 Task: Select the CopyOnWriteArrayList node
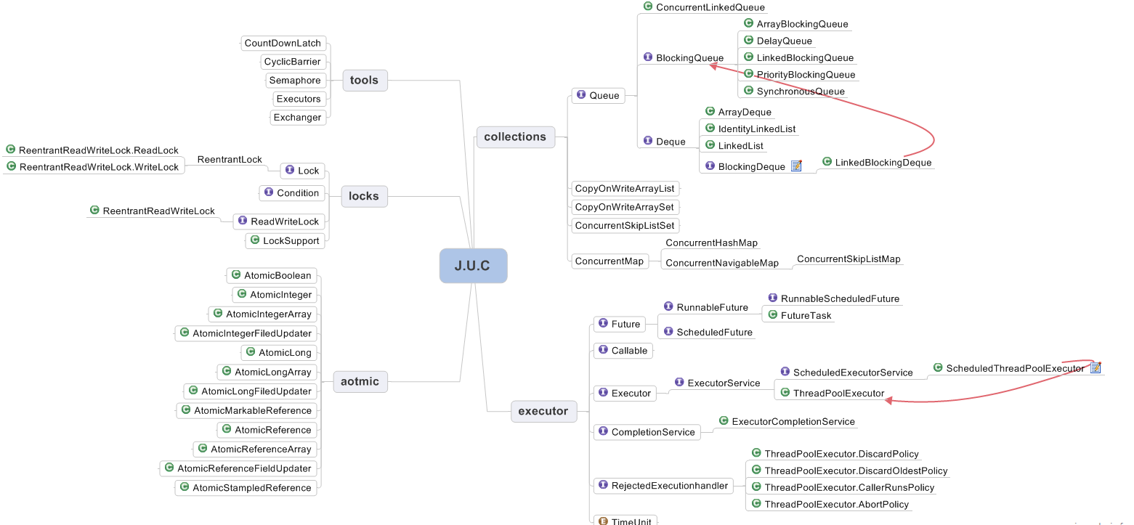(x=625, y=188)
